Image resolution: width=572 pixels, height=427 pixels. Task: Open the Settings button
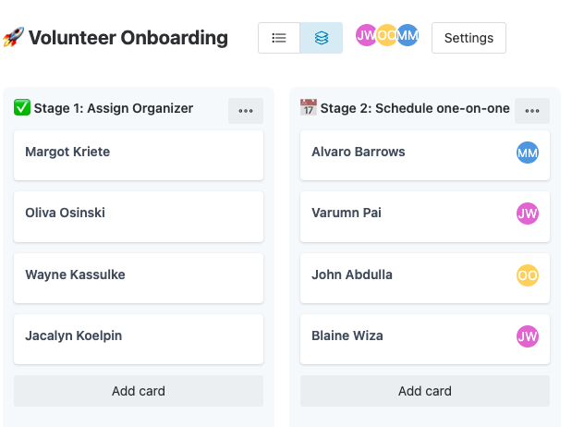469,38
